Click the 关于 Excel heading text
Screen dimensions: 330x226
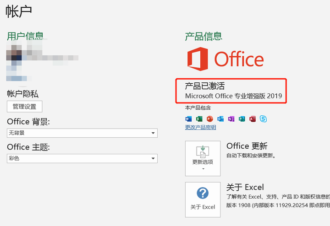point(245,187)
